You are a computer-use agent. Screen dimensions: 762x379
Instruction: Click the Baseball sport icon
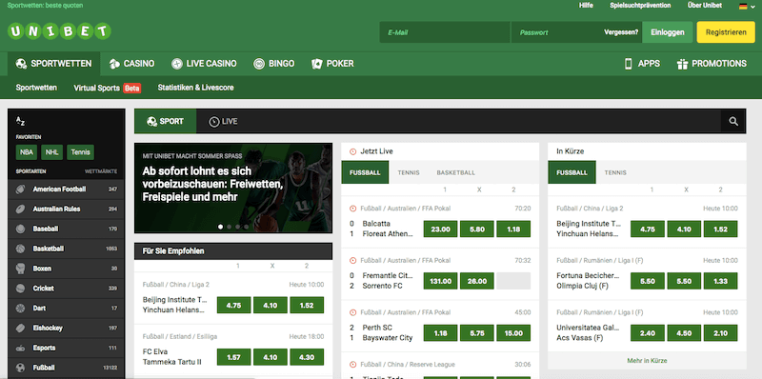[20, 229]
